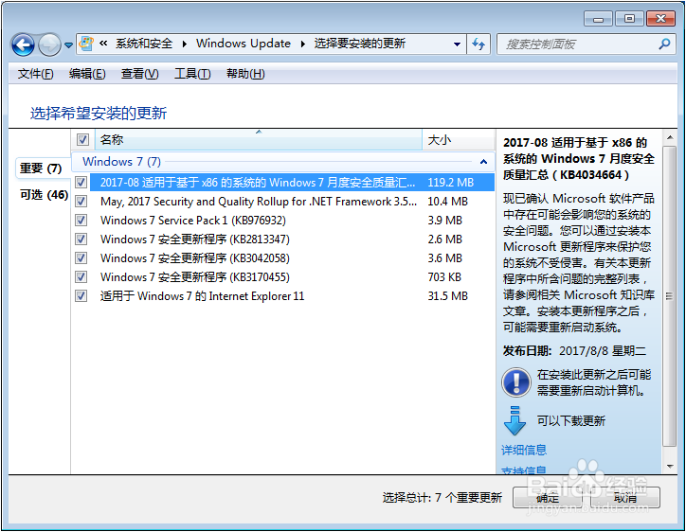Screen dimensions: 686x532
Task: Click the 31.5 MB size value
Action: pos(447,296)
